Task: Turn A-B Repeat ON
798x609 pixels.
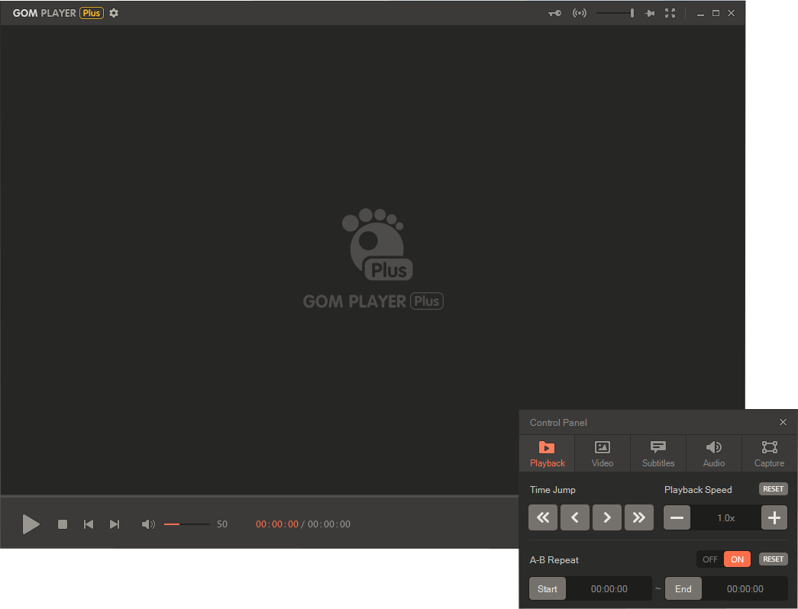Action: pos(737,559)
